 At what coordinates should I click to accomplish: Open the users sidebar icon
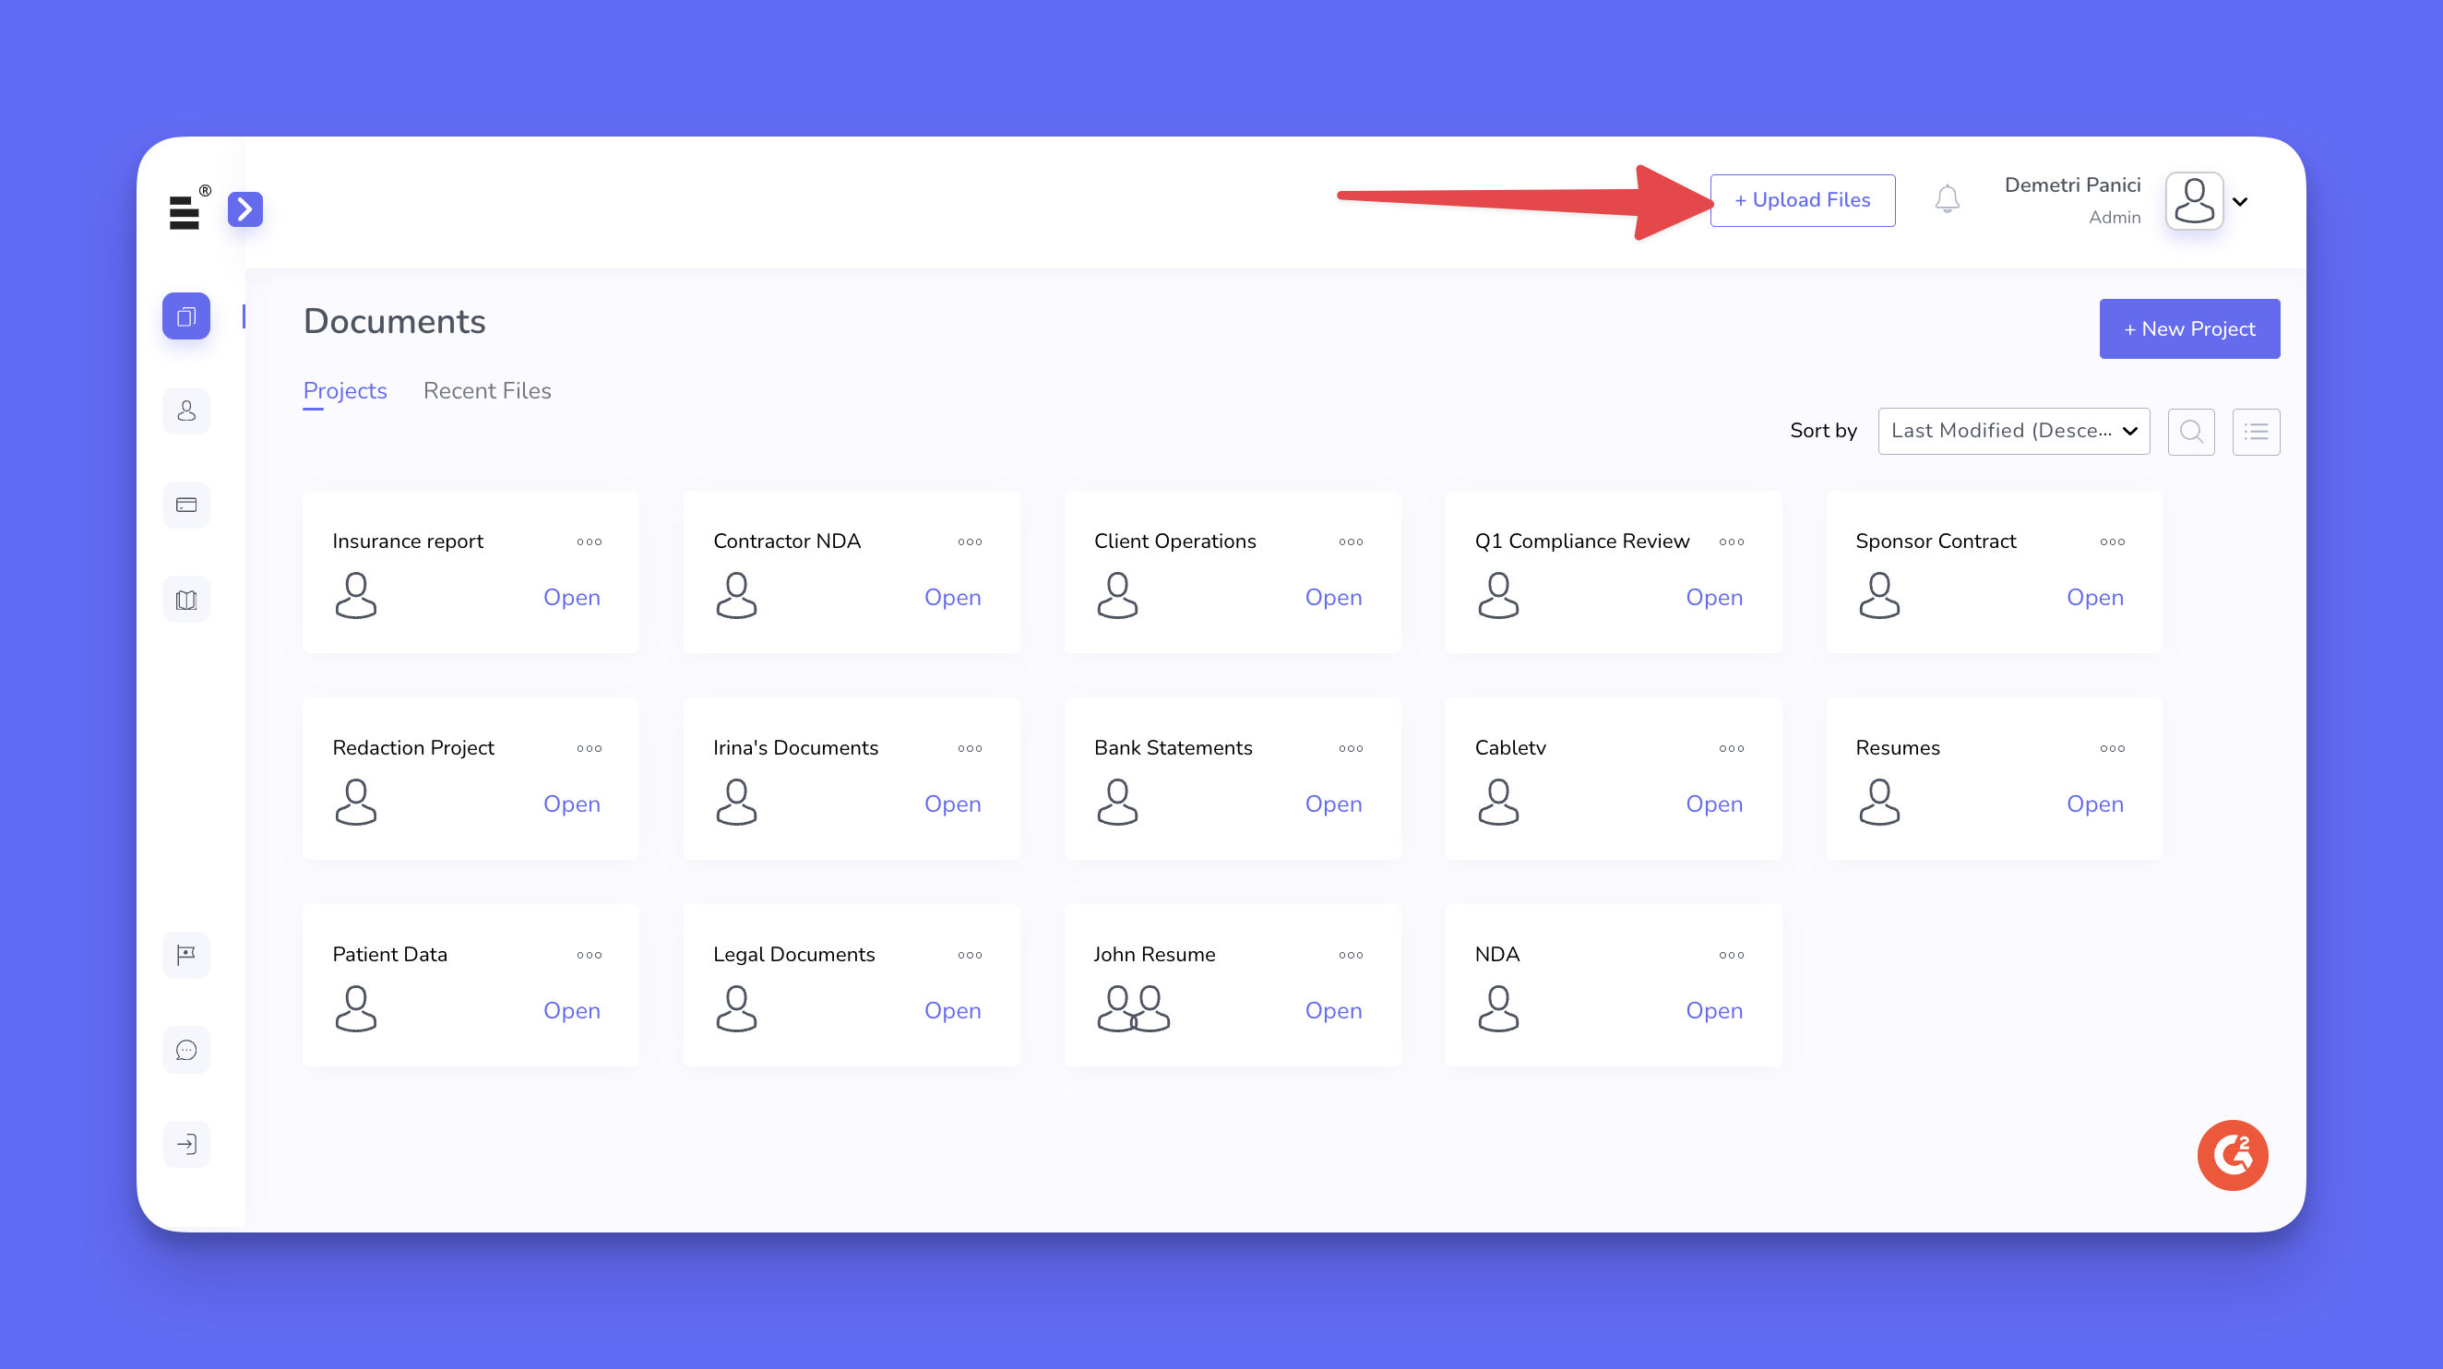point(185,411)
